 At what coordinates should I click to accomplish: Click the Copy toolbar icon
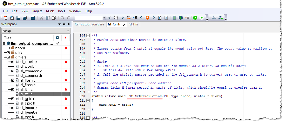tap(48, 18)
